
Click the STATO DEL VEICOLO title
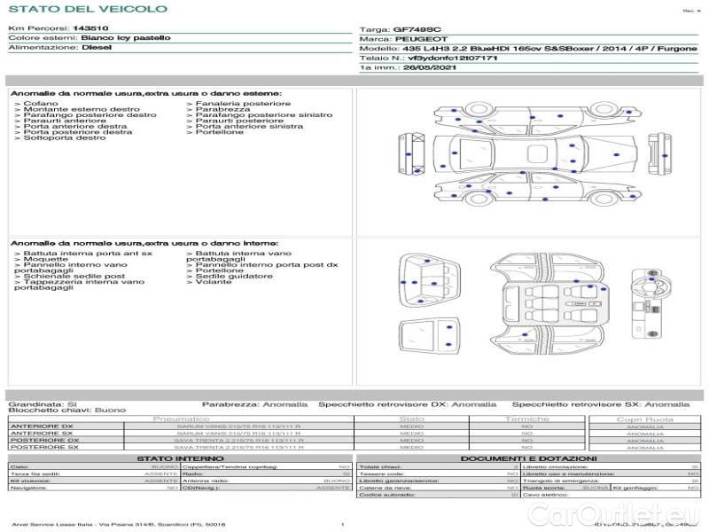[87, 9]
